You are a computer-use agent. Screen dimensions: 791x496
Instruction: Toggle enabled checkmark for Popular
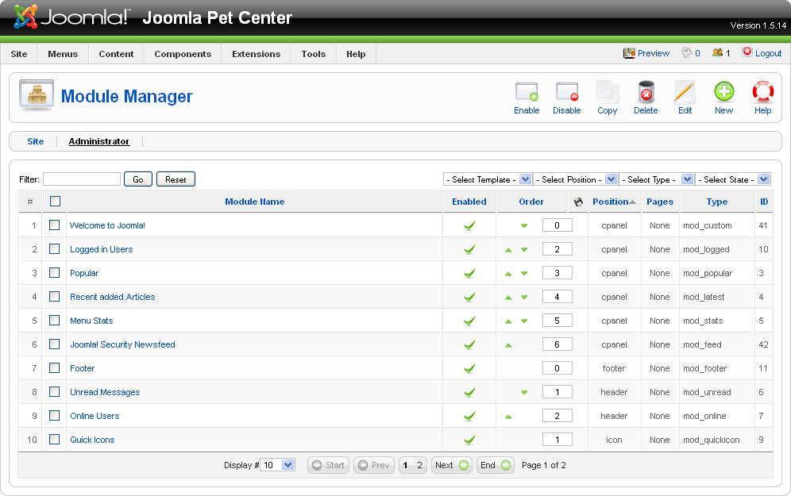pyautogui.click(x=469, y=273)
